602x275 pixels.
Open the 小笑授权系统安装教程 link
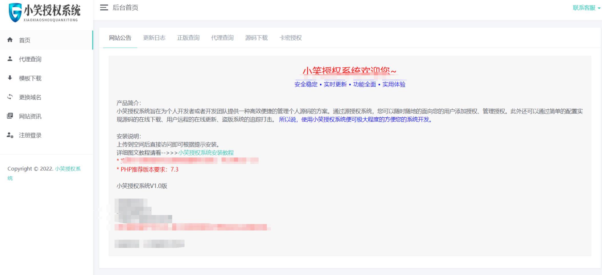point(206,153)
